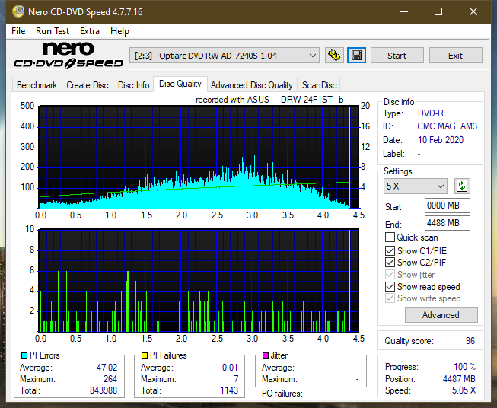Select the Disc Quality tab
Viewport: 497px width, 408px height.
(180, 84)
